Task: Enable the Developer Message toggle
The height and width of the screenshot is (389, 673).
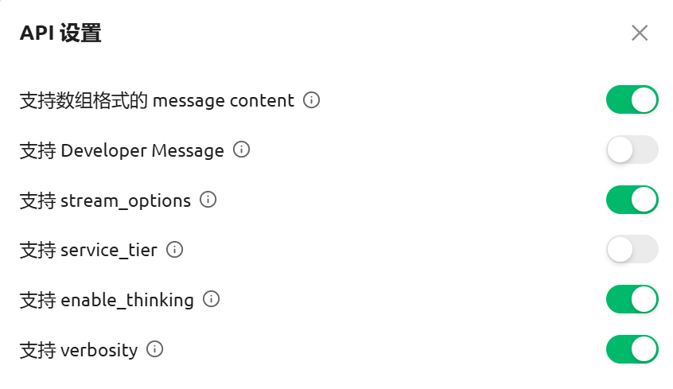Action: 632,150
